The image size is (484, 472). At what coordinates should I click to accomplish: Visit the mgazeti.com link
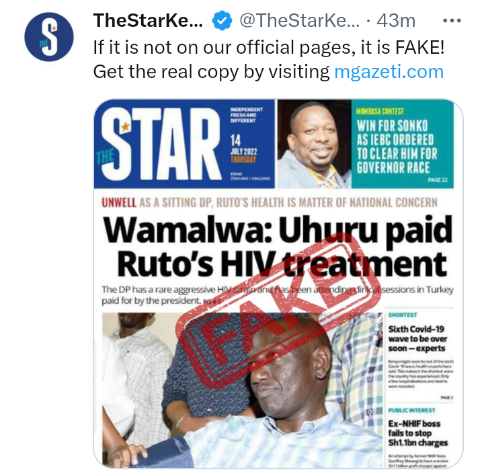click(x=389, y=72)
